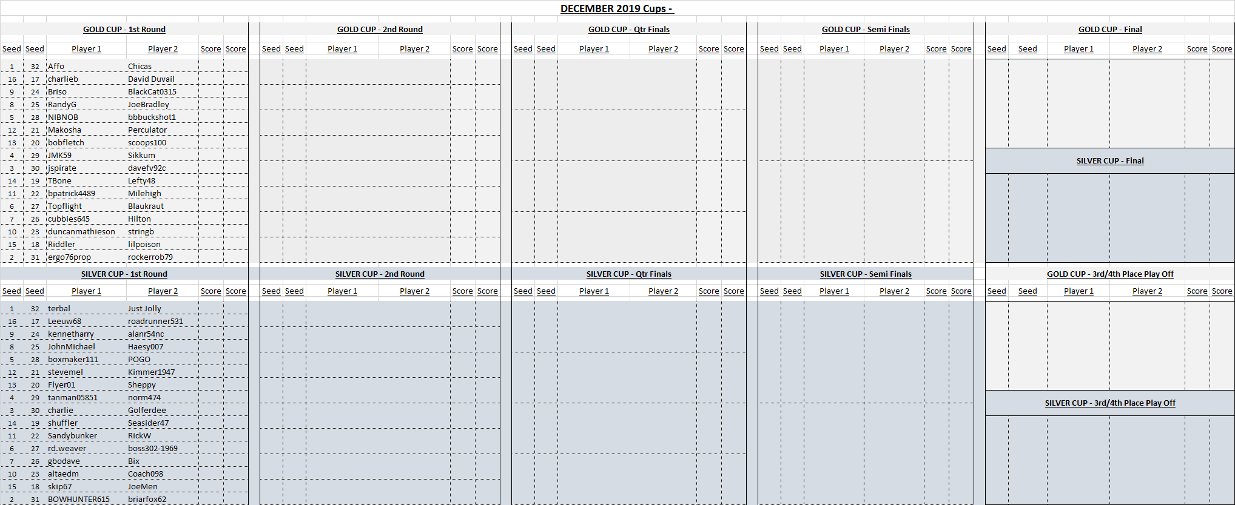
Task: Click the boss302-1969 cell
Action: click(x=153, y=449)
